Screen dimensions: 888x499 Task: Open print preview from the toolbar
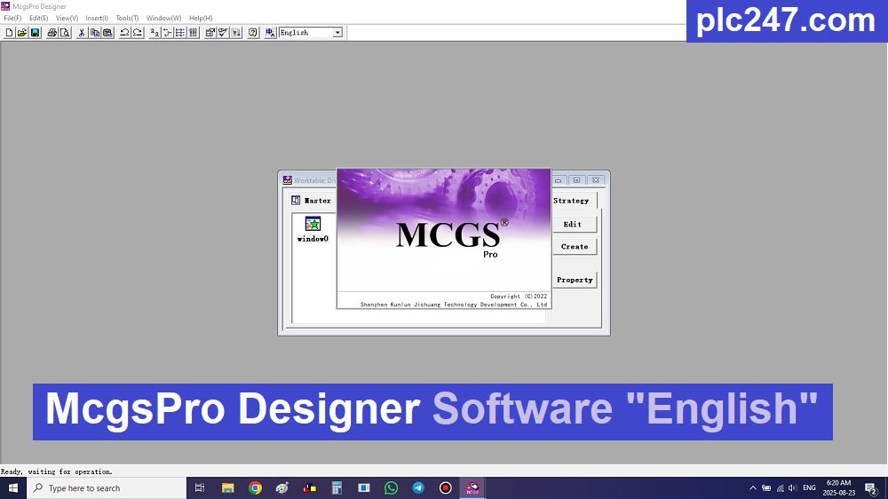pyautogui.click(x=65, y=33)
